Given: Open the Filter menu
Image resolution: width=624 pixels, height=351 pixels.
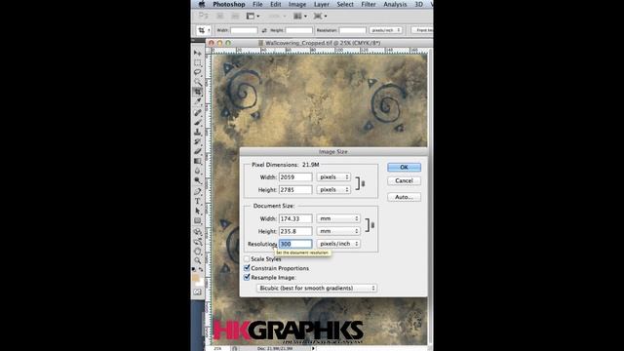Looking at the screenshot, I should (369, 4).
